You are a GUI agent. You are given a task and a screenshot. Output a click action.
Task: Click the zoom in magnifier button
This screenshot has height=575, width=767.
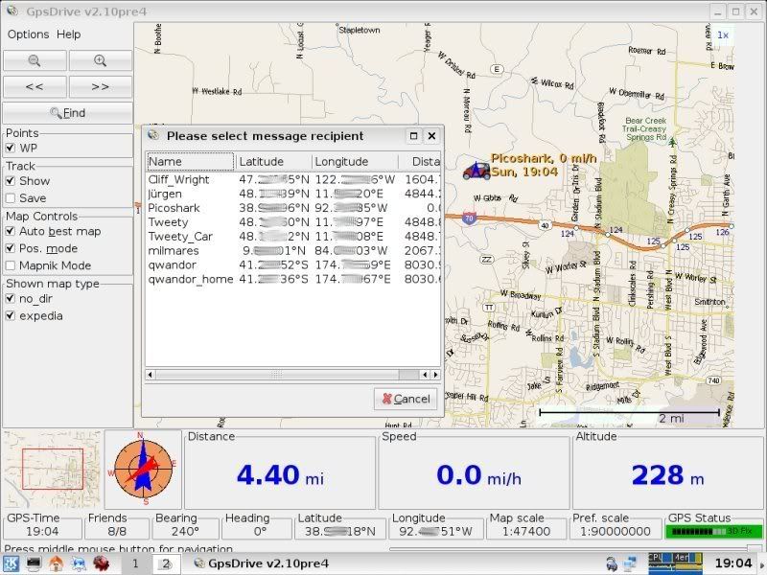100,60
